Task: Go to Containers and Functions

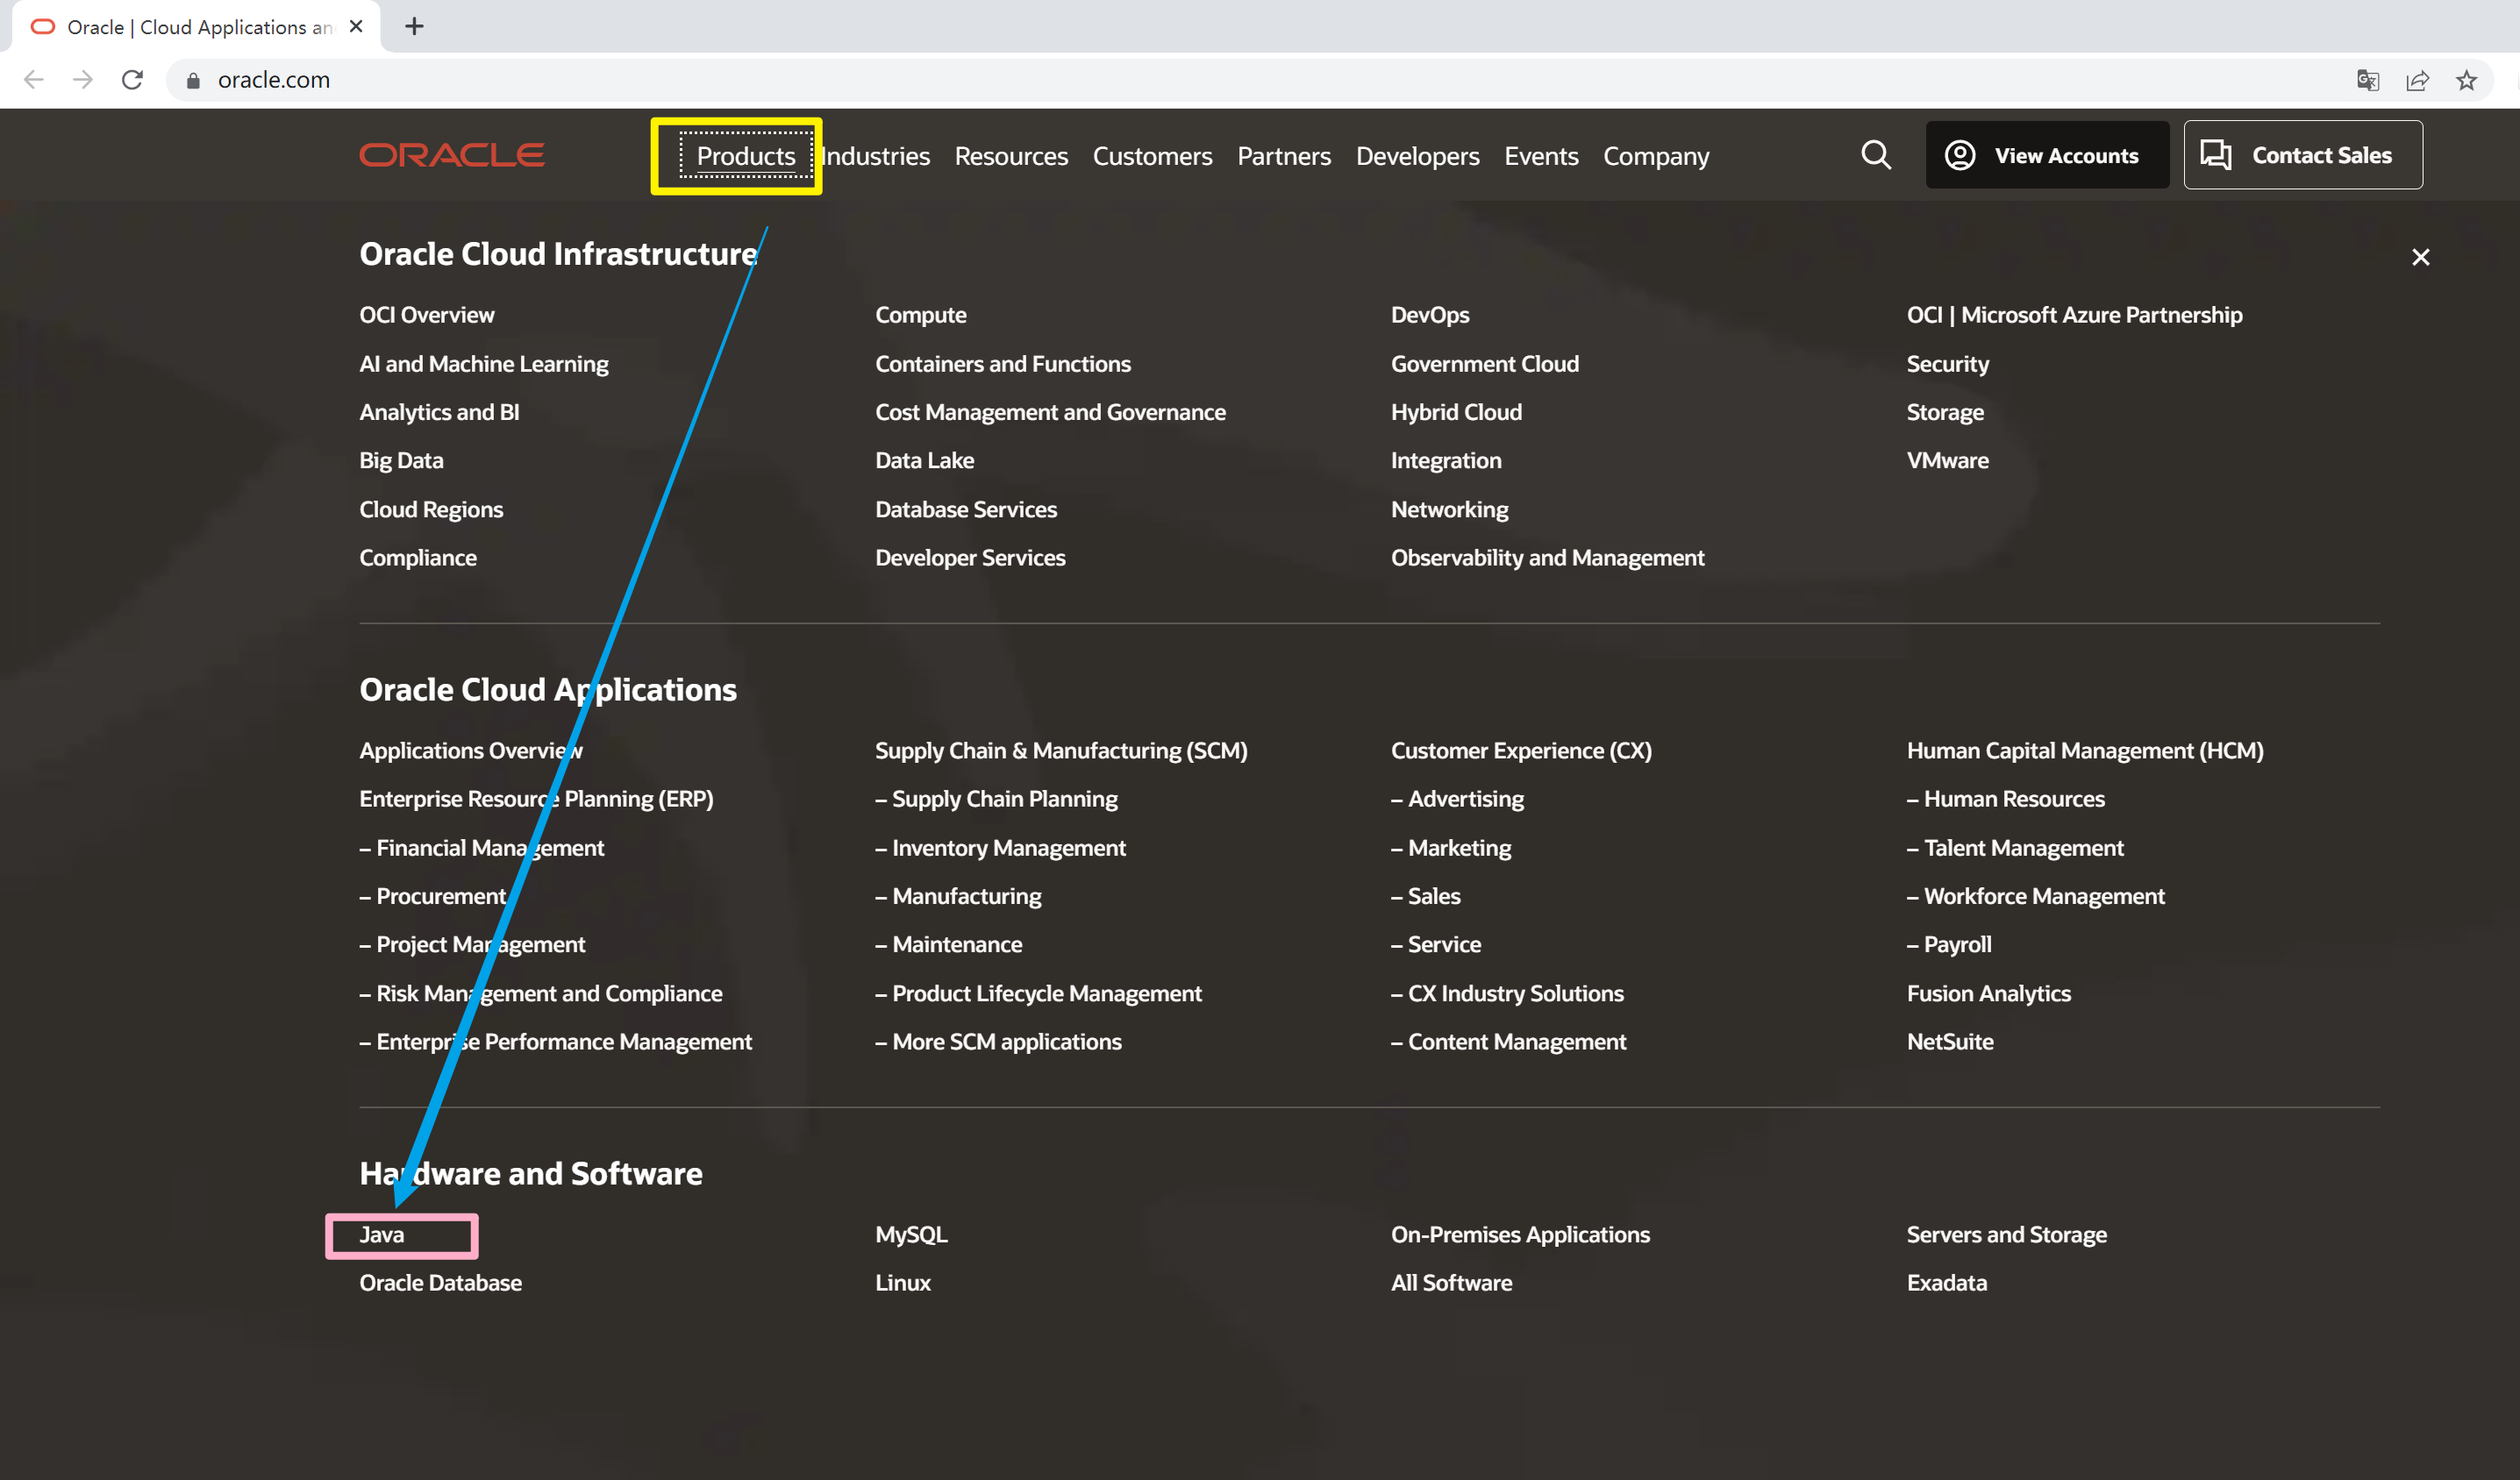Action: 1003,364
